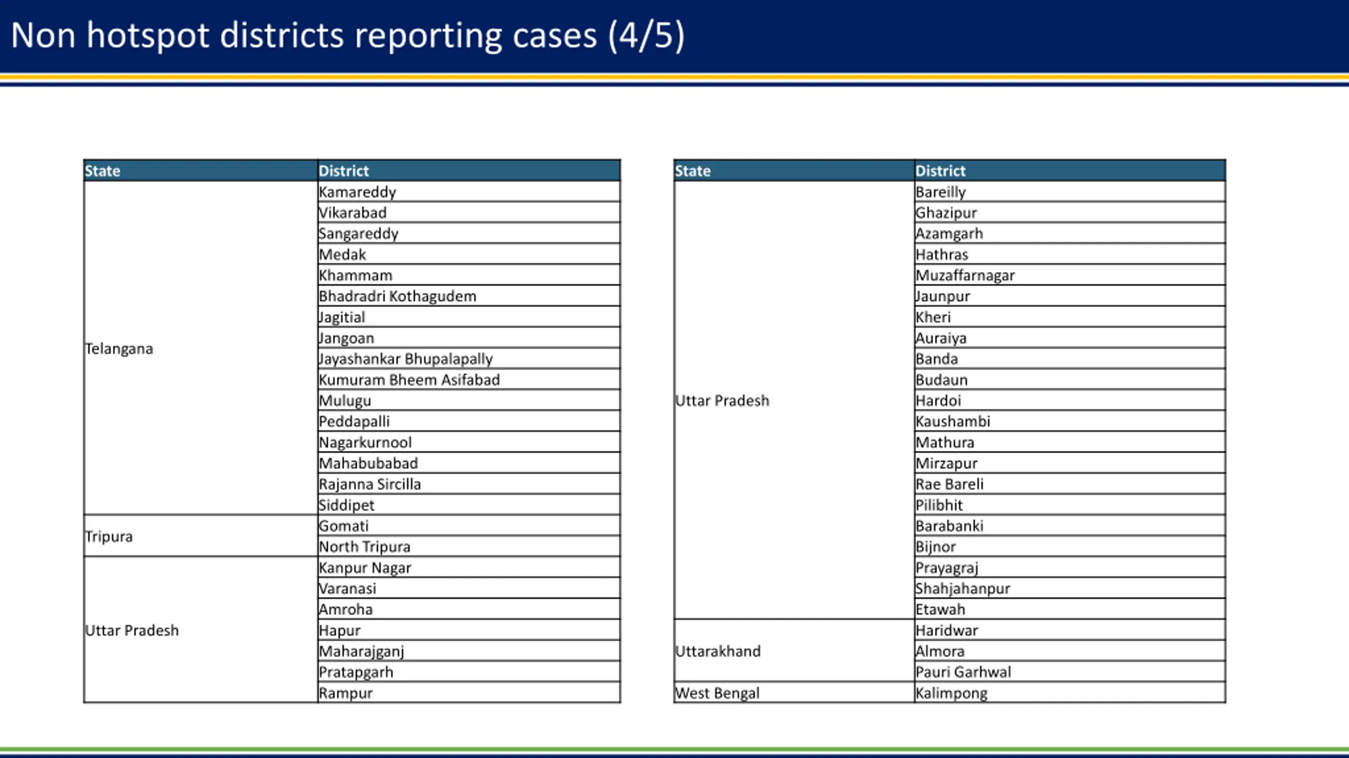Screen dimensions: 1349x758
Task: Click the Ghazipur district cell
Action: point(1070,213)
